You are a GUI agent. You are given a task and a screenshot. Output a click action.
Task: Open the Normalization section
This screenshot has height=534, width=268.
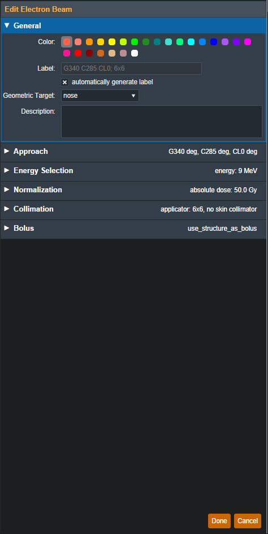(133, 190)
